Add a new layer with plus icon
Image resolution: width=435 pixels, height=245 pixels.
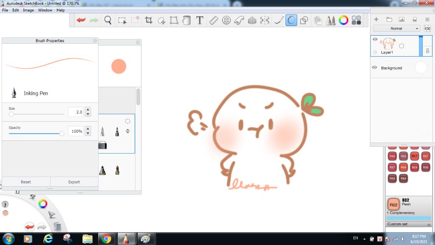pos(376,19)
